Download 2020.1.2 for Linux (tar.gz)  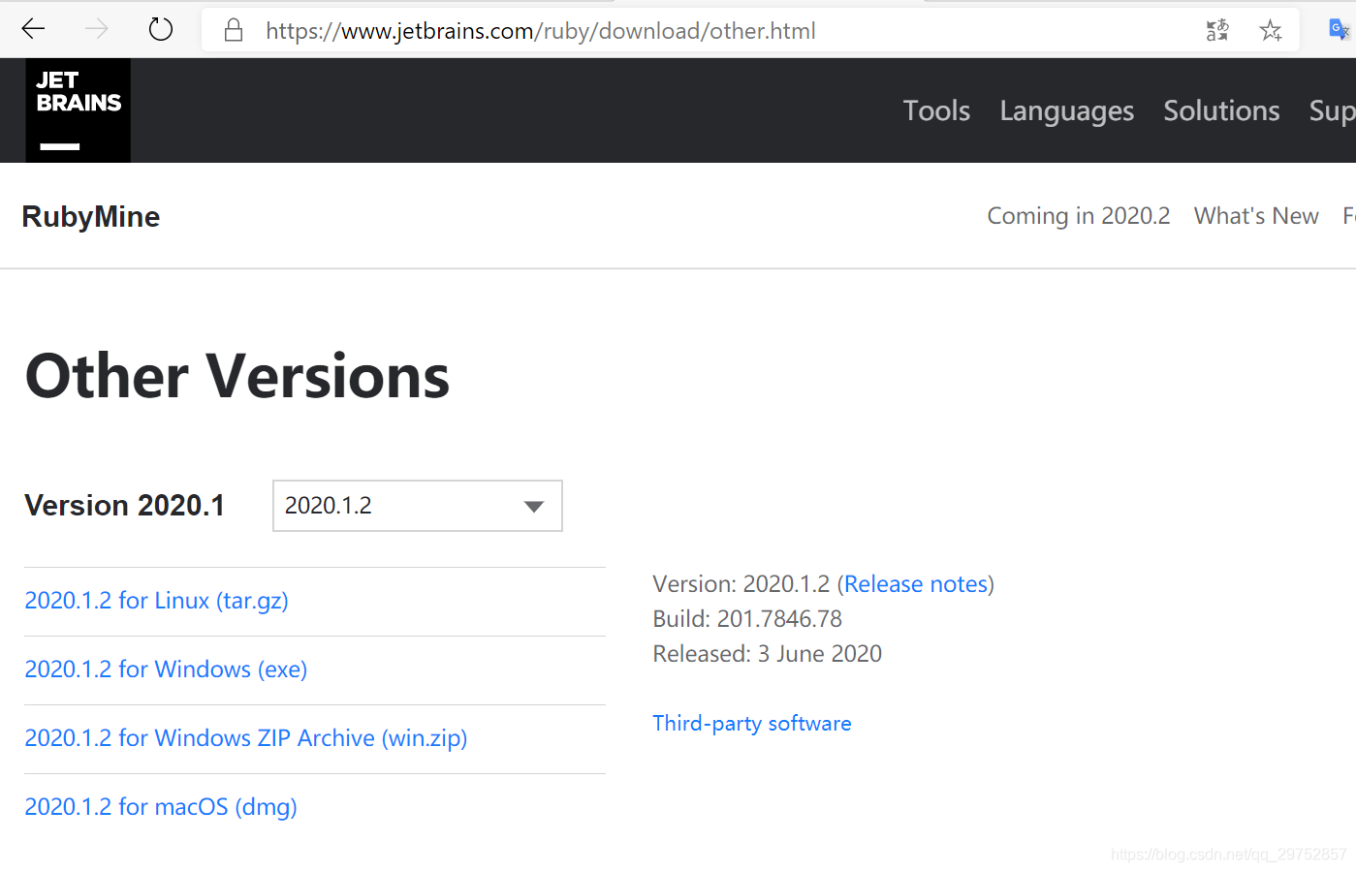[156, 601]
